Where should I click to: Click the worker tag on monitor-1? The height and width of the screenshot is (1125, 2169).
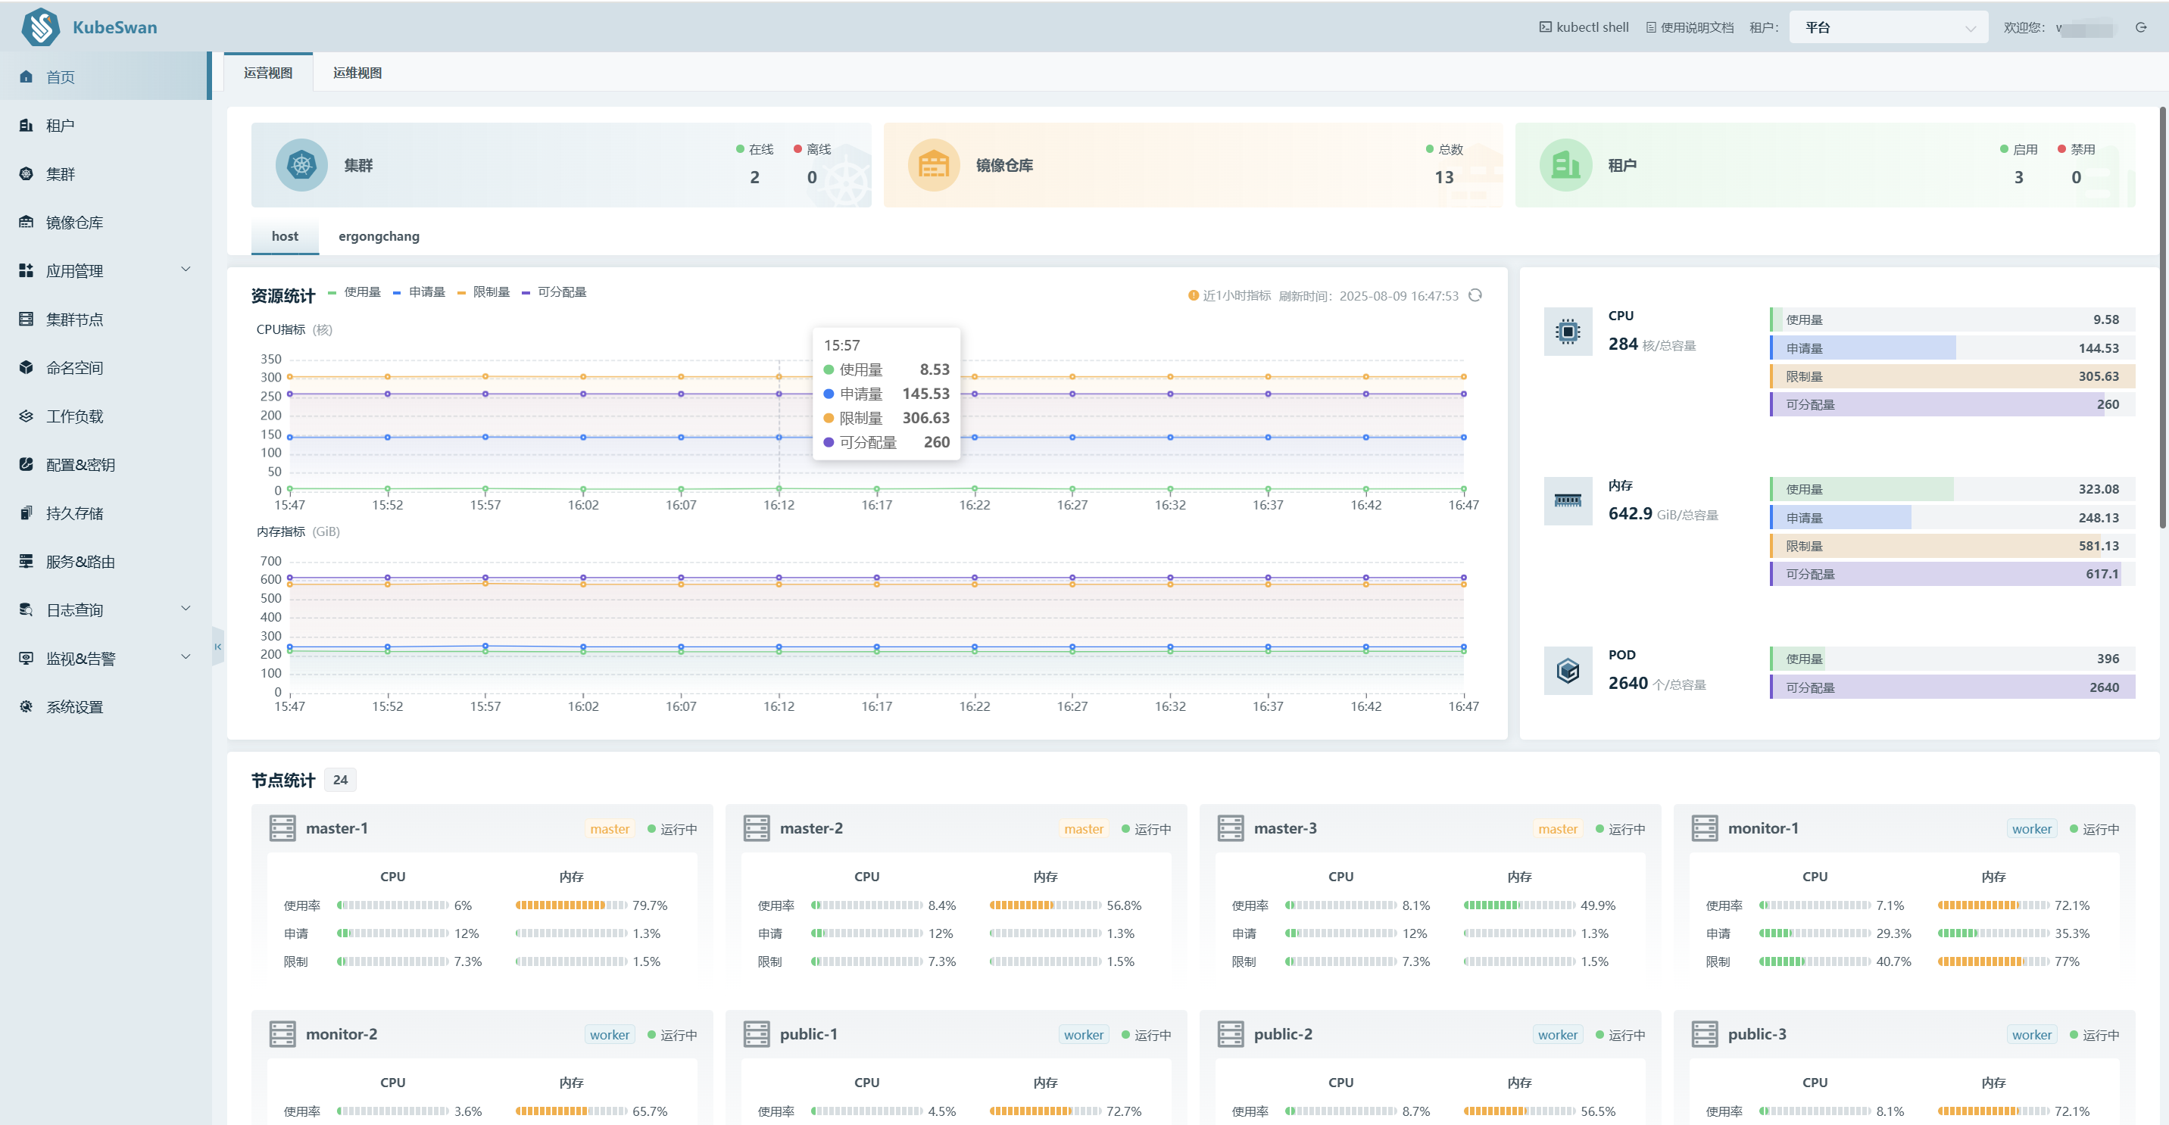[x=2032, y=829]
